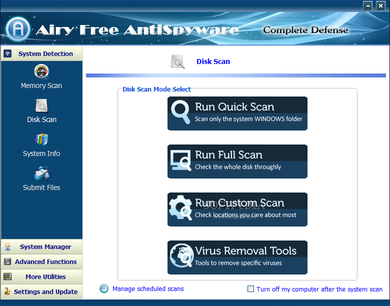Open Submit Files globe icon

tap(41, 173)
